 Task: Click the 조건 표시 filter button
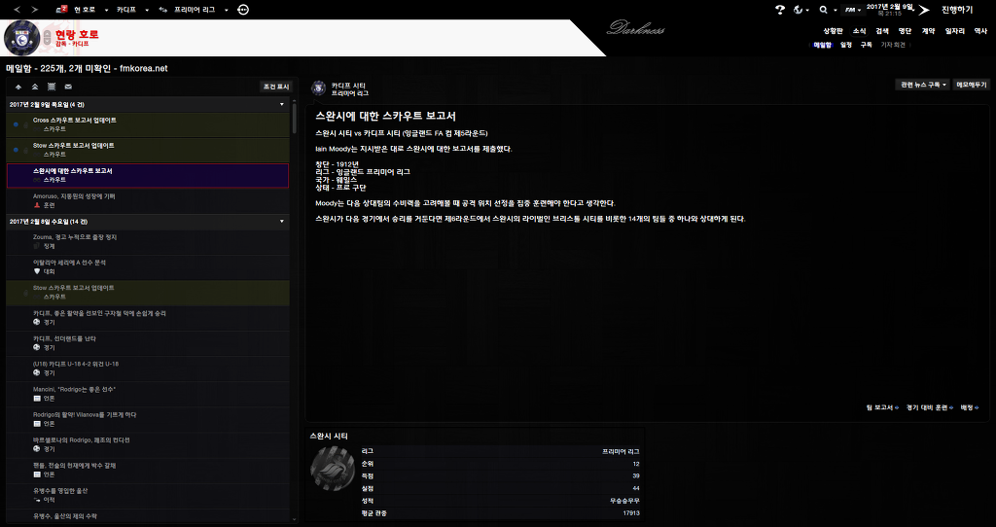[x=275, y=87]
